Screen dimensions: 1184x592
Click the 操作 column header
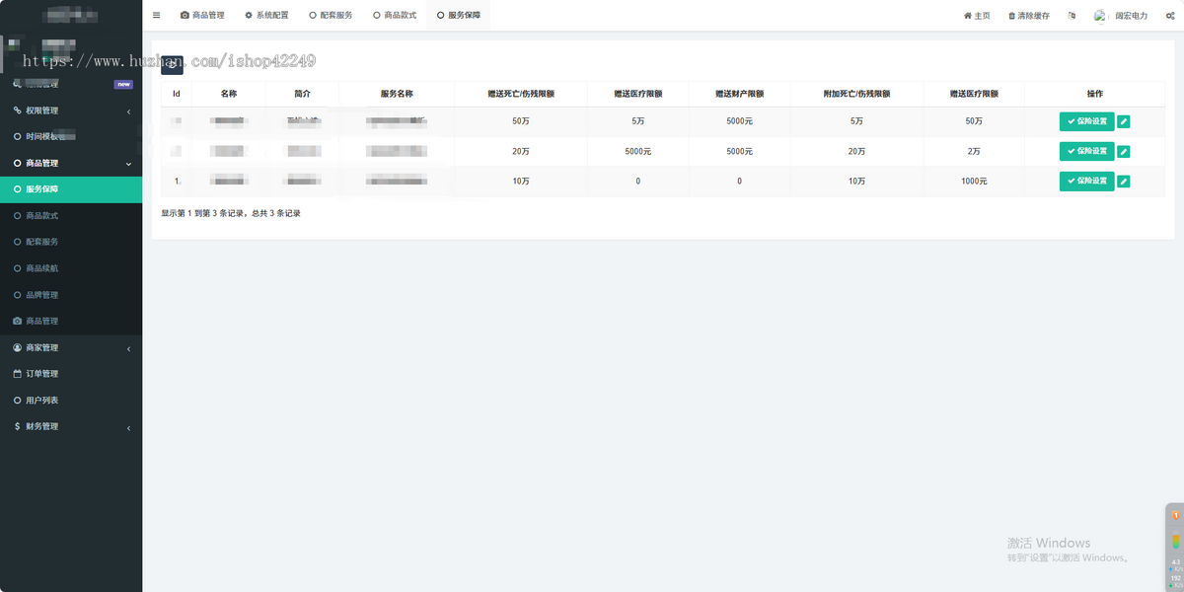tap(1095, 94)
